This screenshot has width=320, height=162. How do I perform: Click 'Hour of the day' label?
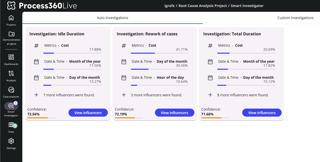click(x=170, y=77)
